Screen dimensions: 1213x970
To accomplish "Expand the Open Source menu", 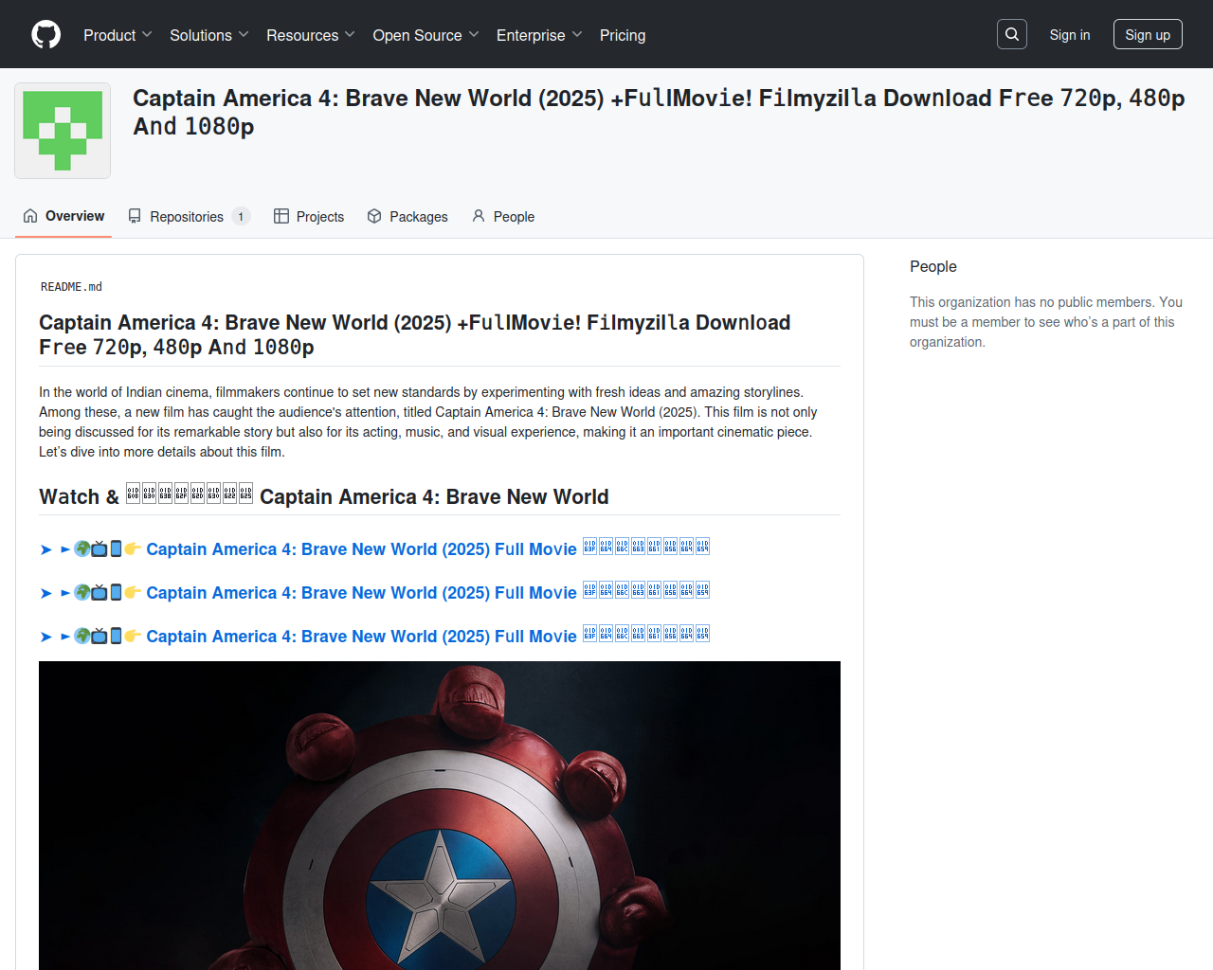I will [x=426, y=35].
